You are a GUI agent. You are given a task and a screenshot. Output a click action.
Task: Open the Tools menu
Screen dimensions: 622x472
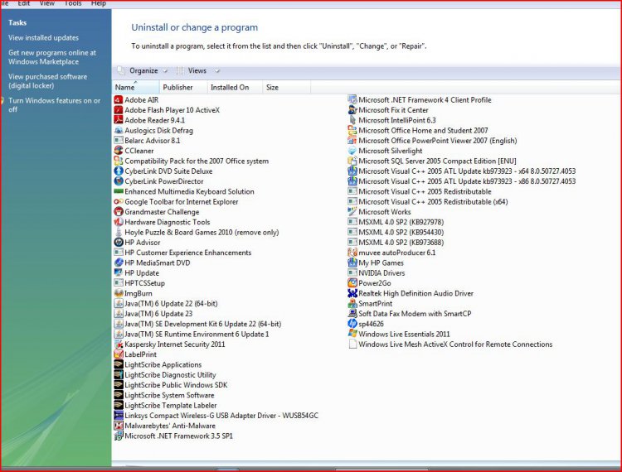tap(73, 3)
